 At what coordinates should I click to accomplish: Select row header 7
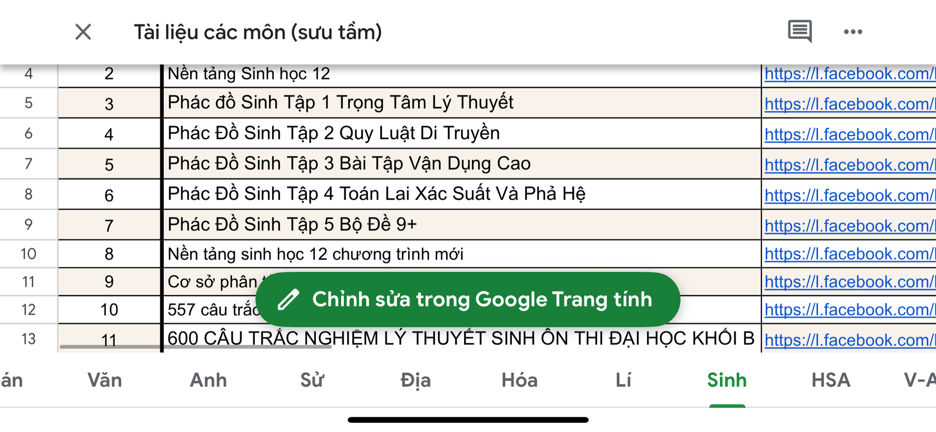pyautogui.click(x=28, y=164)
